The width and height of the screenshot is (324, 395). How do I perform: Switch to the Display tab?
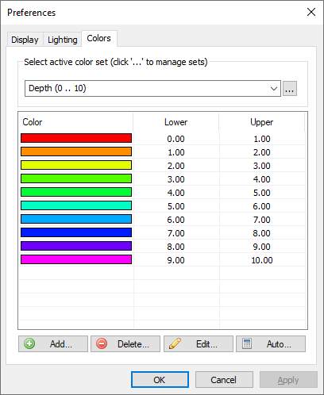pyautogui.click(x=25, y=40)
